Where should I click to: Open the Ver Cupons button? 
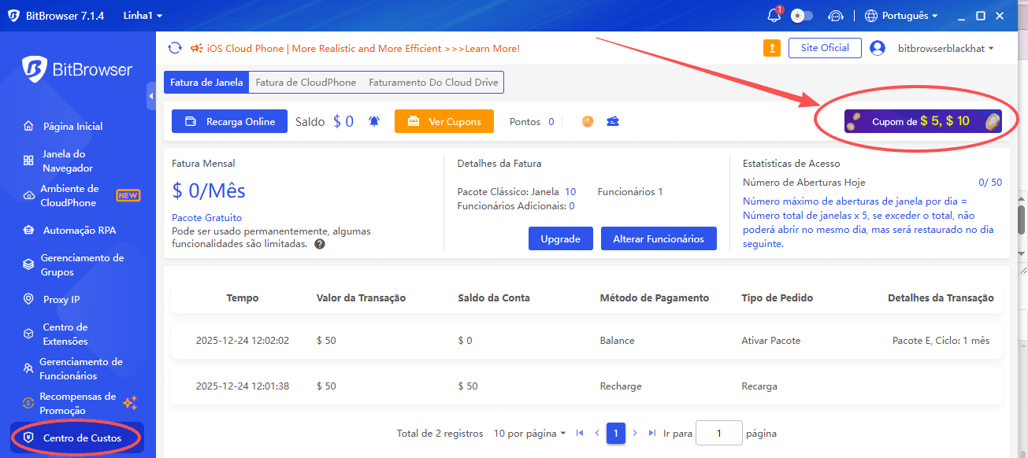point(443,121)
